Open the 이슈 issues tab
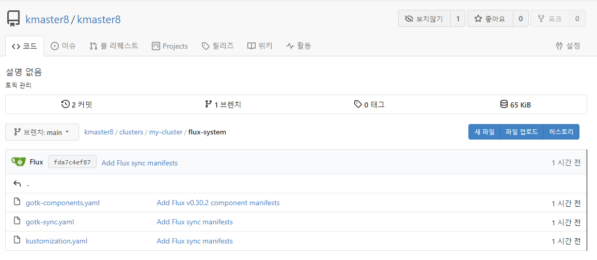Image resolution: width=597 pixels, height=260 pixels. (x=64, y=46)
